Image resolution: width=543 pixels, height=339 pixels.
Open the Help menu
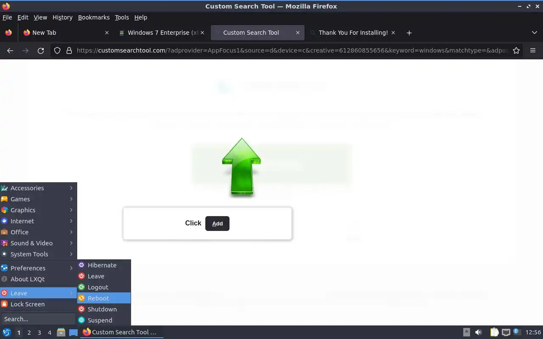click(140, 17)
